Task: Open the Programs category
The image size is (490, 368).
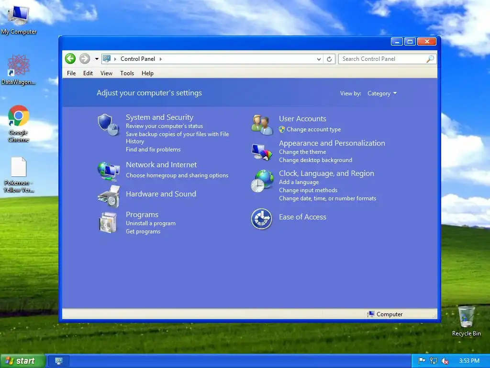Action: tap(142, 215)
